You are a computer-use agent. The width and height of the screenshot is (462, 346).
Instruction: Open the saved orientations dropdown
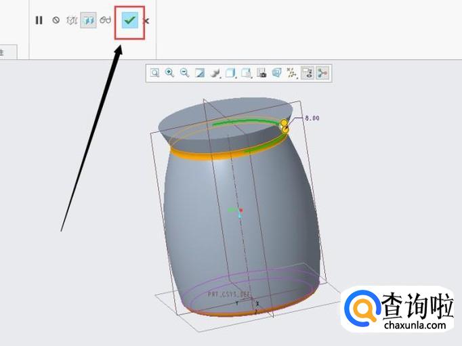(x=247, y=73)
